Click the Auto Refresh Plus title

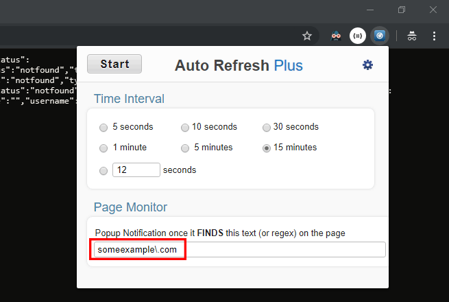coord(239,65)
